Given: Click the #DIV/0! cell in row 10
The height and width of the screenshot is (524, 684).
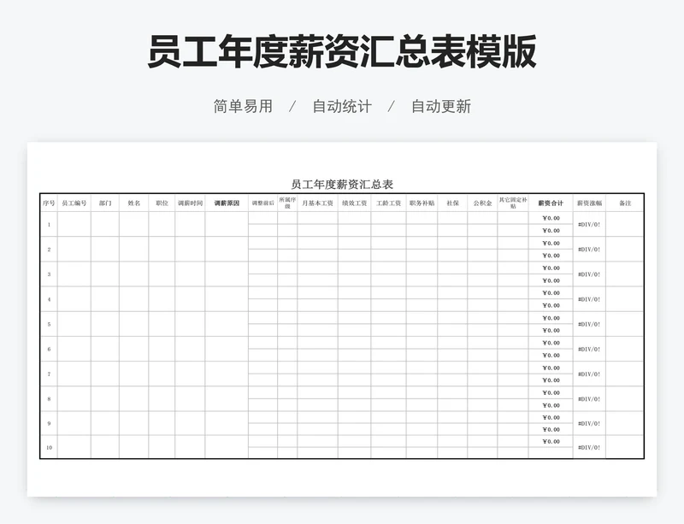Looking at the screenshot, I should [589, 447].
